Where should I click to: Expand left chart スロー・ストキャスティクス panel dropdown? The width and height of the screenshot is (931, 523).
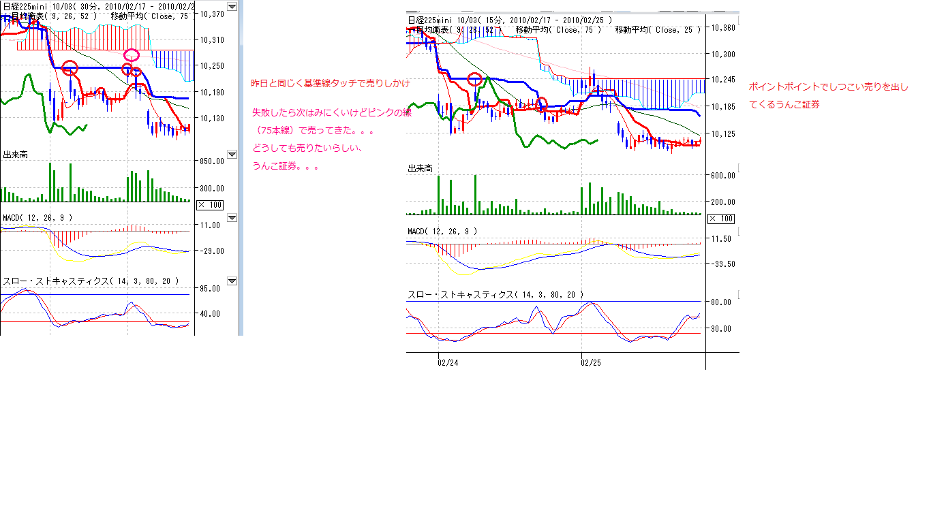[x=232, y=281]
